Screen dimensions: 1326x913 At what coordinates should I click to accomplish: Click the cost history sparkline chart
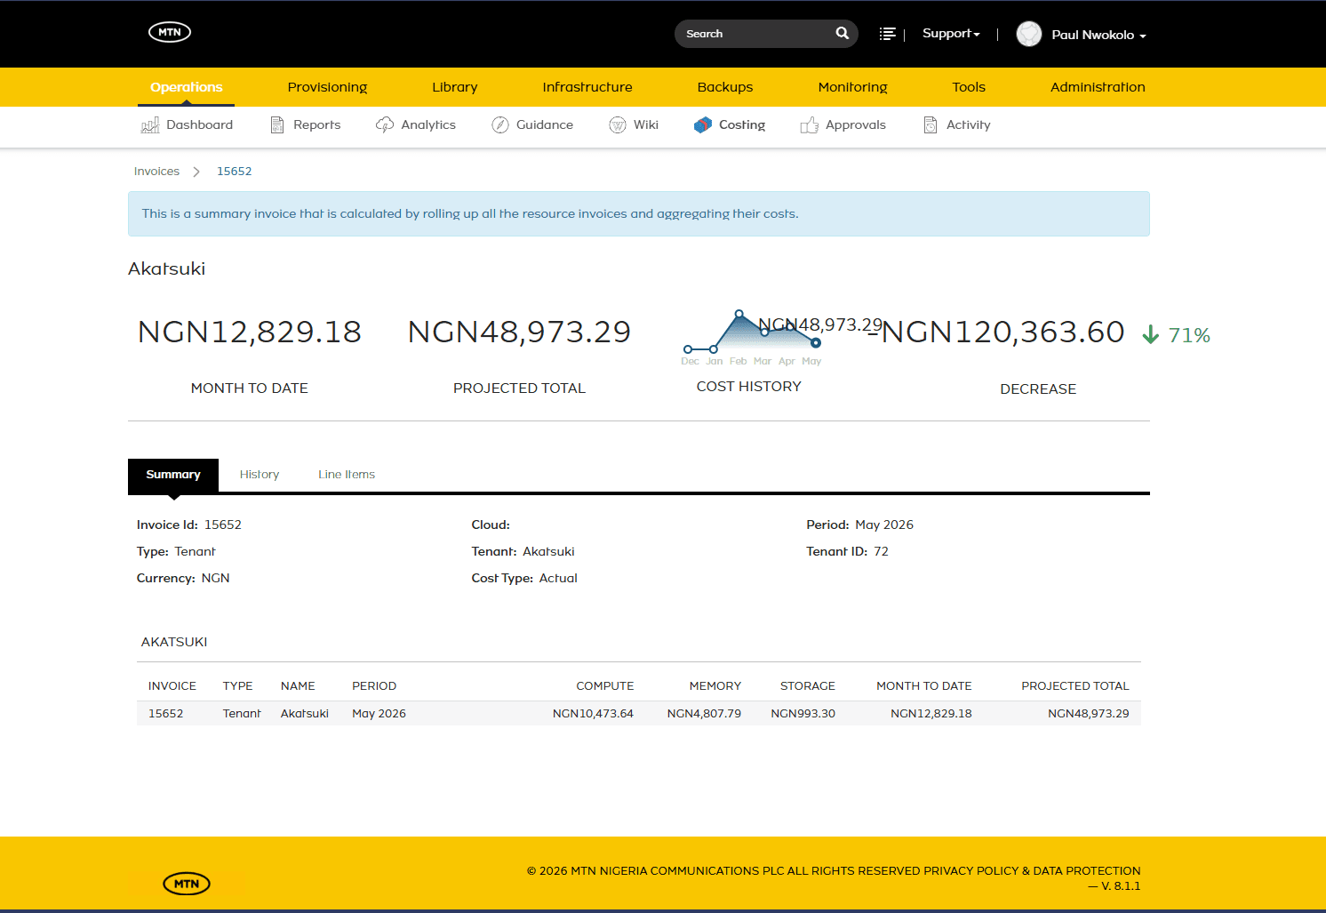click(x=751, y=338)
